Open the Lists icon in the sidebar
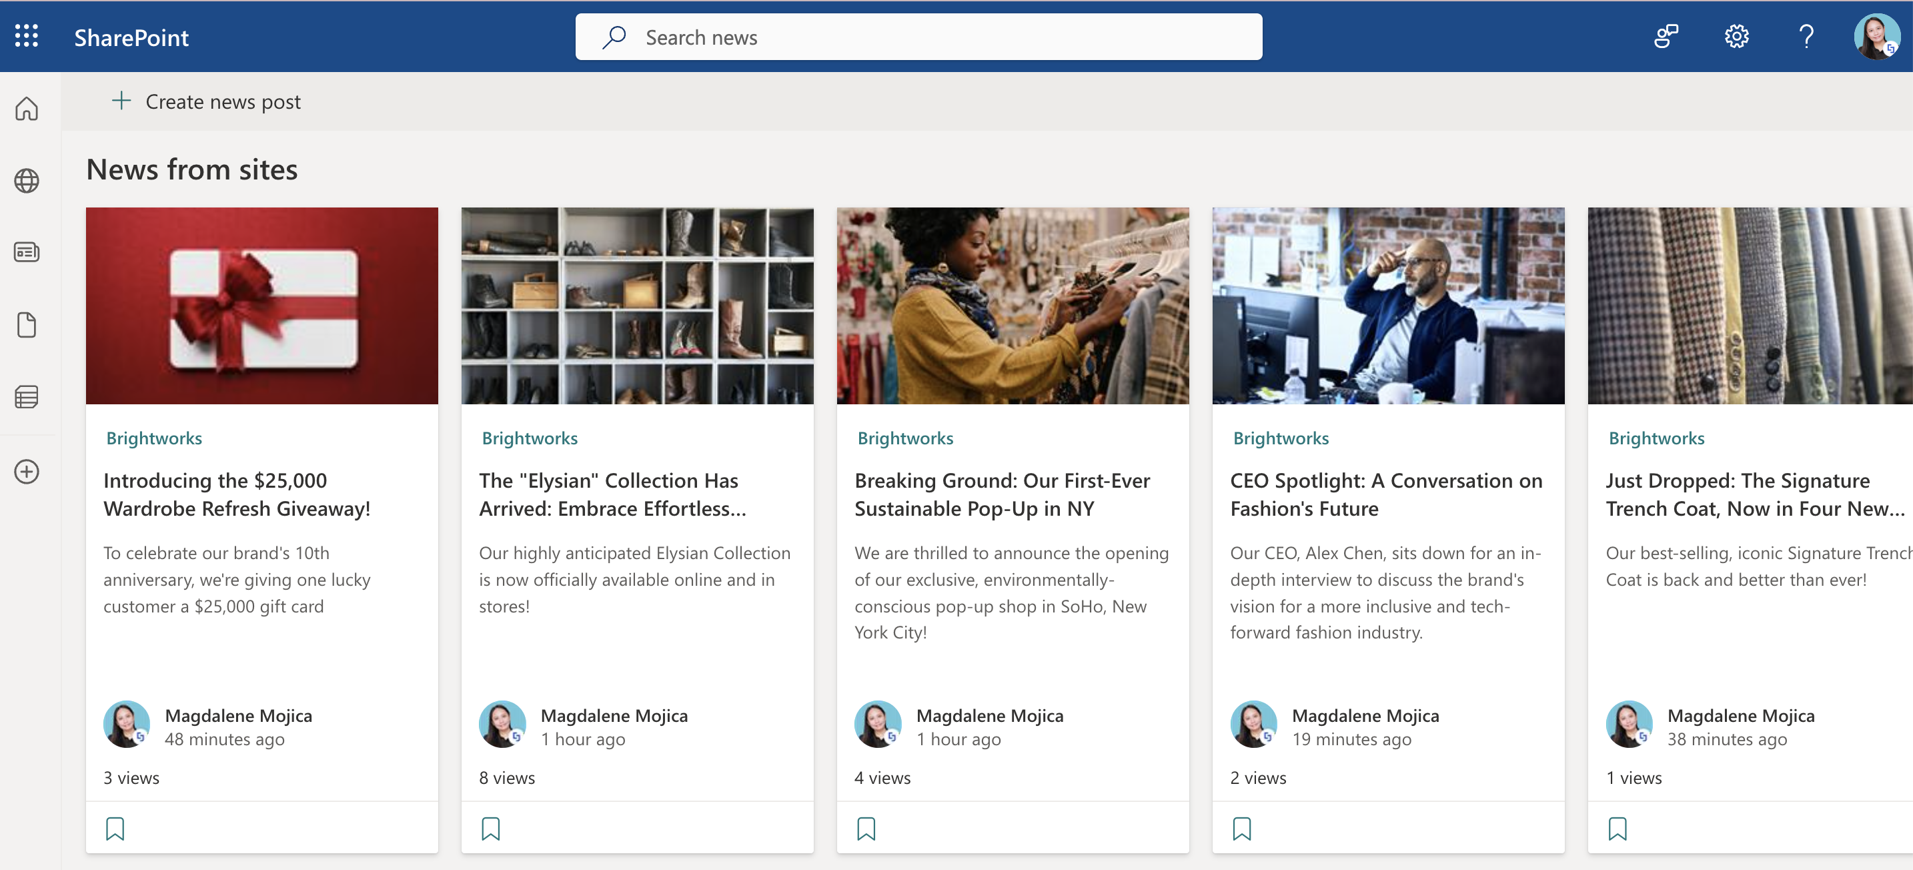 tap(27, 397)
